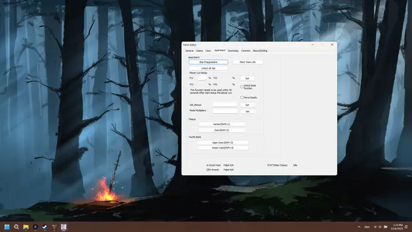412x232 pixels.
Task: Open the About/Setting tab
Action: 260,51
